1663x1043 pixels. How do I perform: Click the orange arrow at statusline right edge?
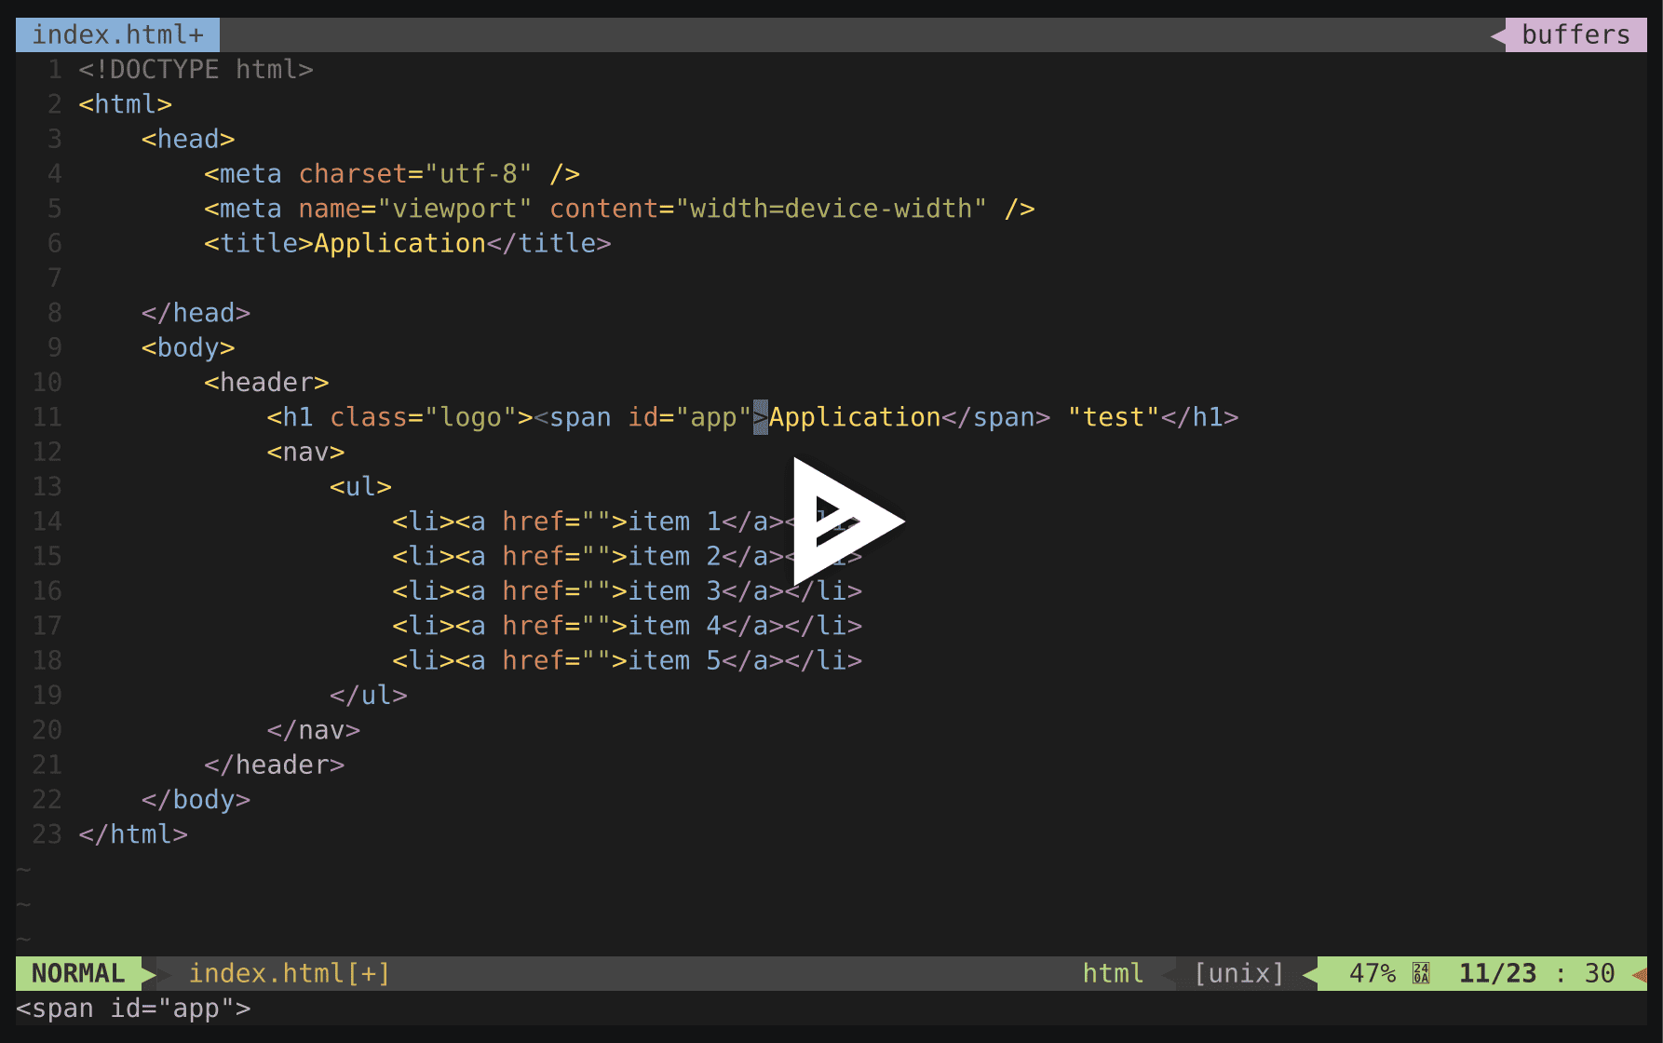tap(1641, 973)
